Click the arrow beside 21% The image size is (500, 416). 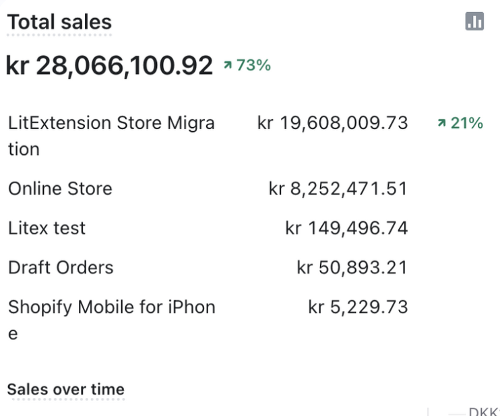coord(441,123)
